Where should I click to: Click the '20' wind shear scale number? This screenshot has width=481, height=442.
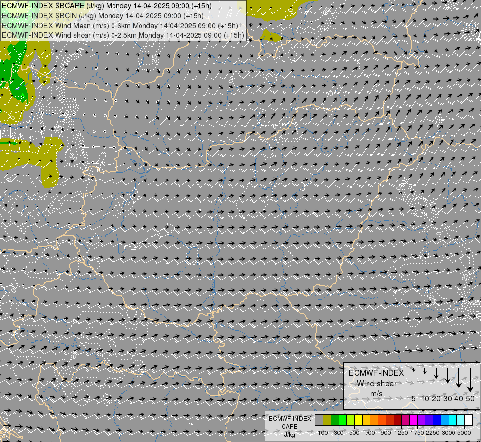(436, 398)
